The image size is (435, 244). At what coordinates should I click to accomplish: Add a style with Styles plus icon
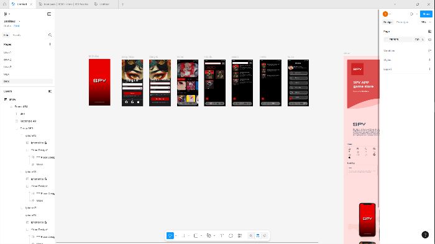[x=429, y=60]
